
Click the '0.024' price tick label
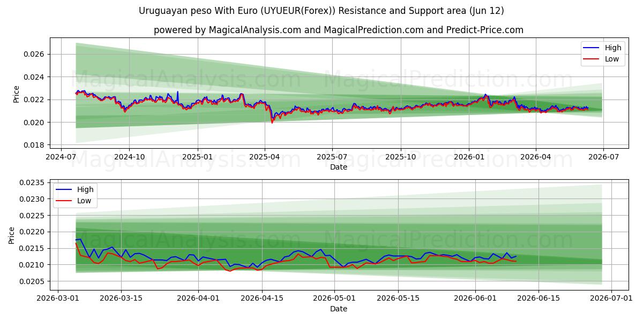34,77
